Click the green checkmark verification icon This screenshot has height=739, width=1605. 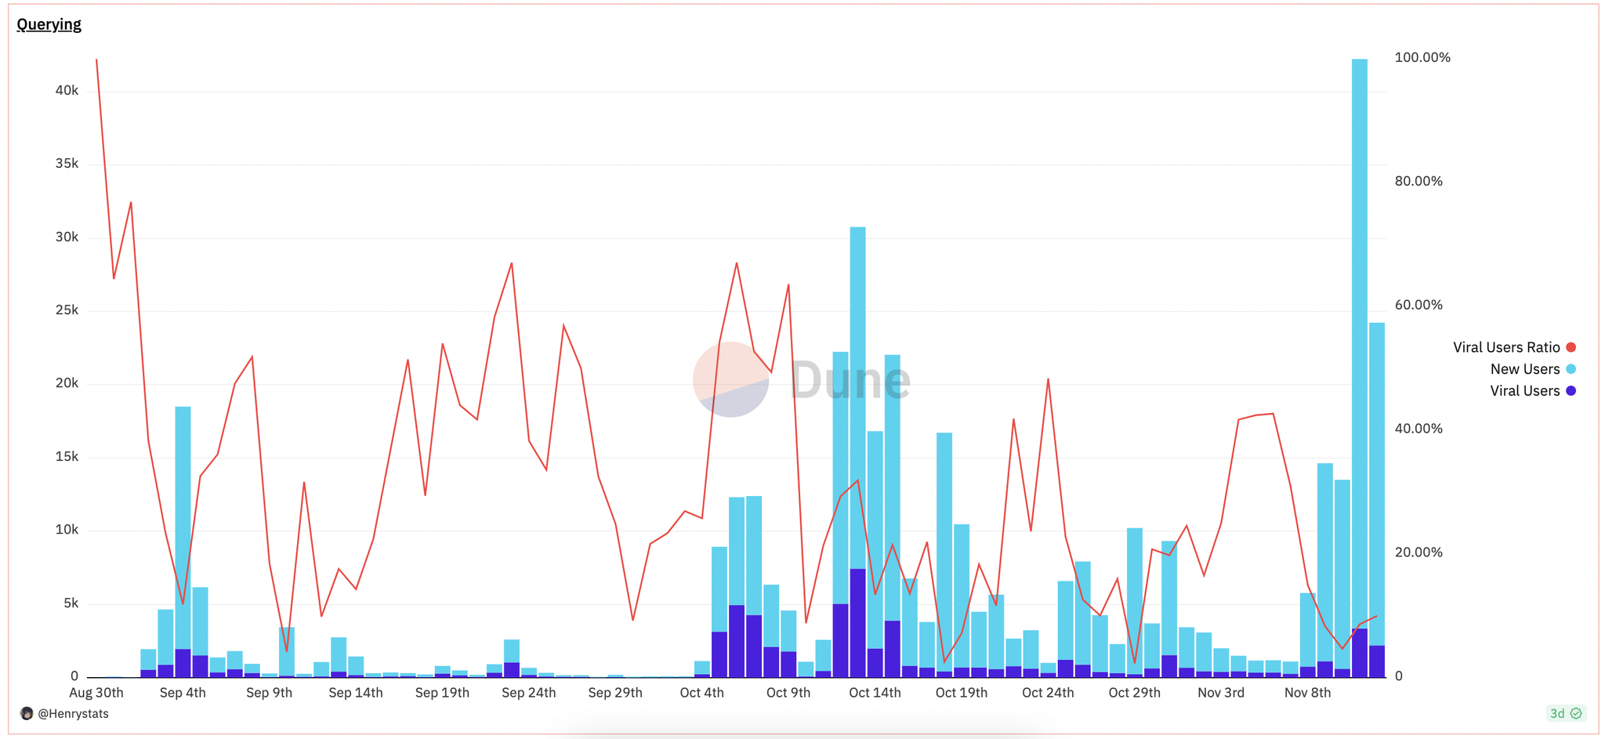(1576, 713)
